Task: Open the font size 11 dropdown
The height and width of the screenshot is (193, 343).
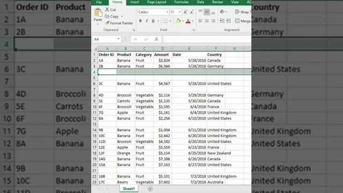Action: (180, 12)
